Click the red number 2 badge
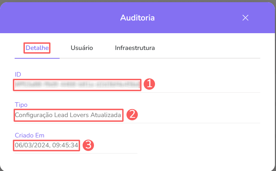The height and width of the screenshot is (171, 276). (132, 115)
